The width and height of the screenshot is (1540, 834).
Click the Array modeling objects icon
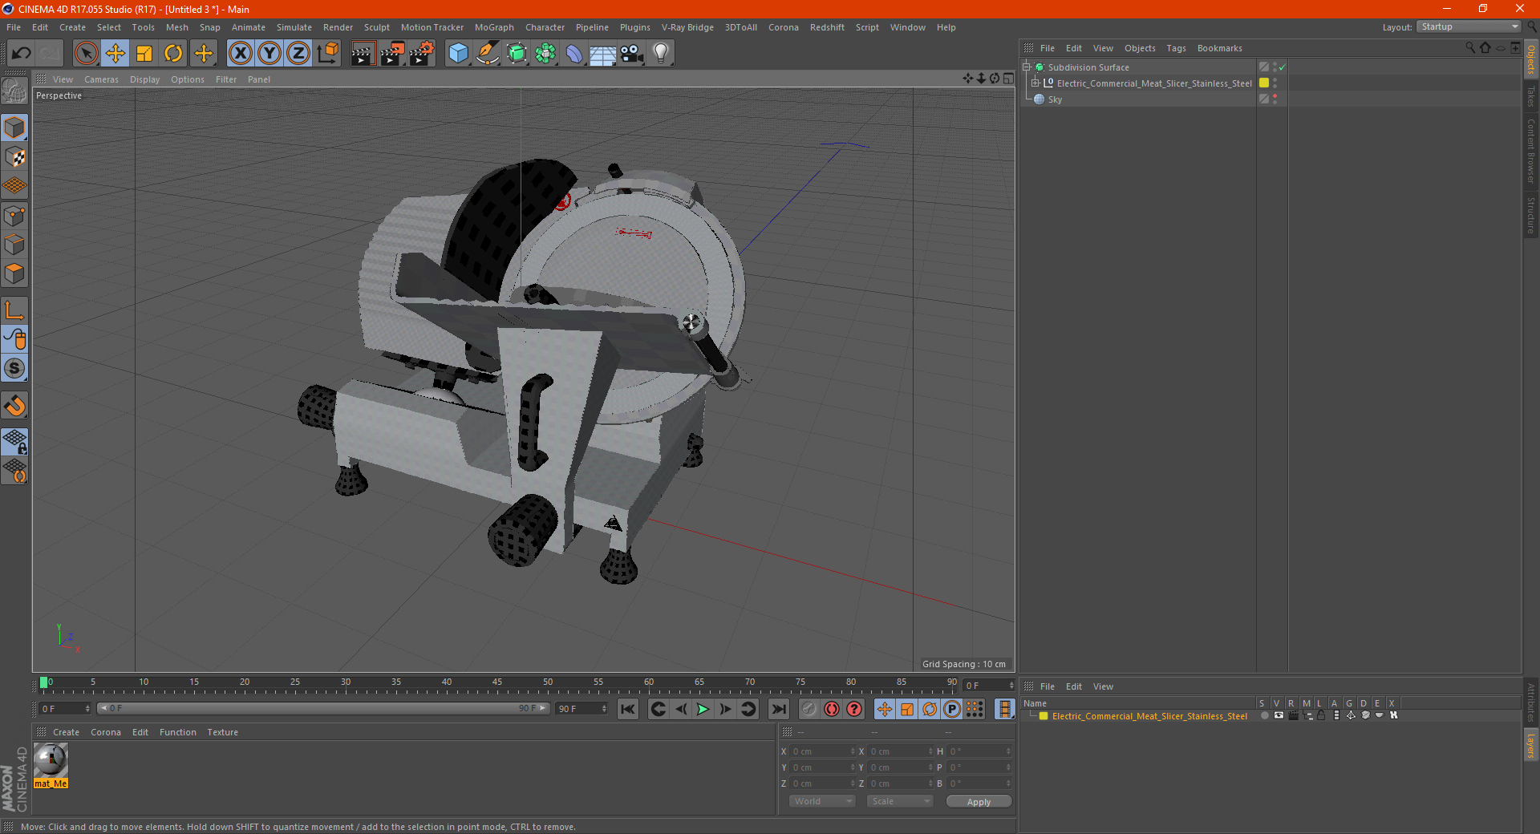click(x=545, y=54)
